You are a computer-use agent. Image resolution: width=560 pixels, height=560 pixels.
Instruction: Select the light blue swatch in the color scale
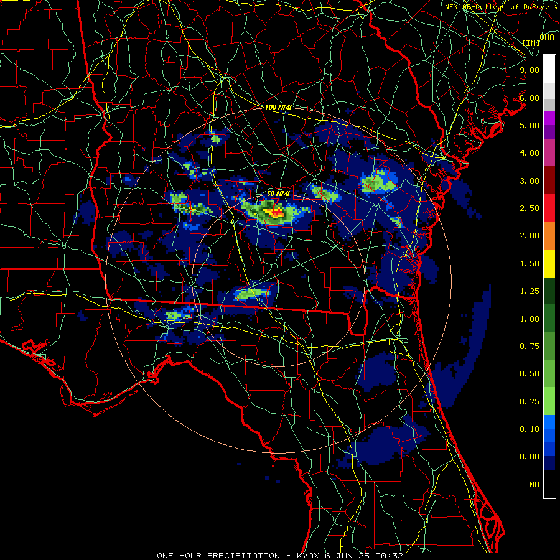click(549, 422)
